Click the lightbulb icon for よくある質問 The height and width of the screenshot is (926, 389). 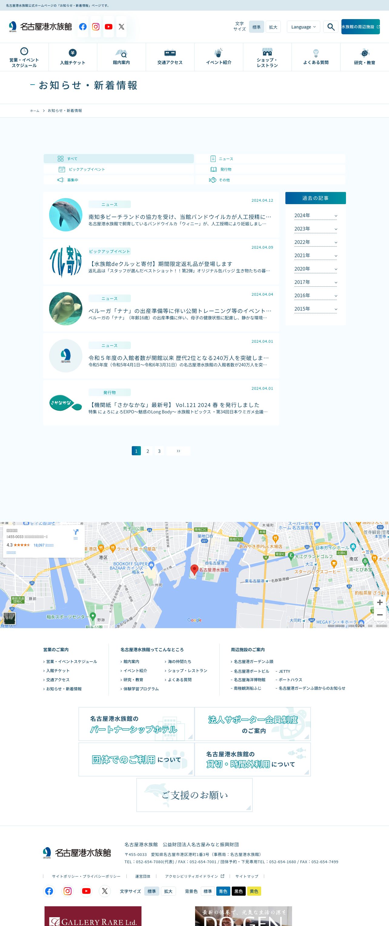tap(316, 53)
